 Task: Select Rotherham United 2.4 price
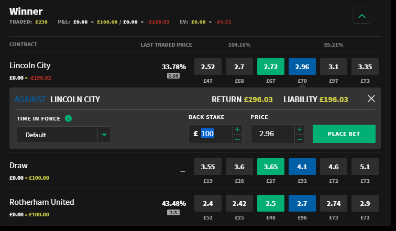pos(208,203)
